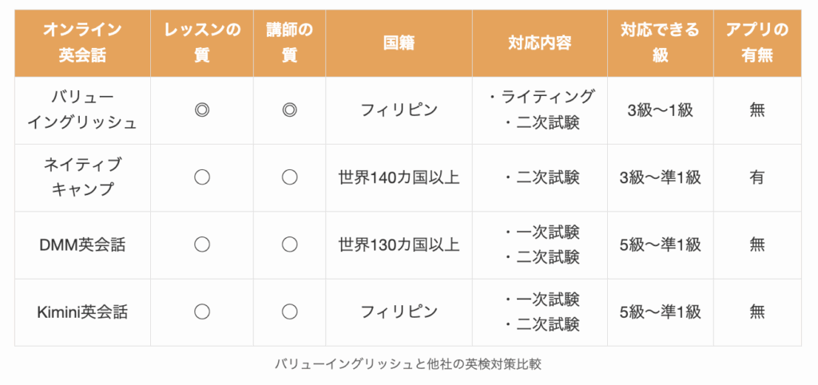
Task: Click the DMM英会話 row label
Action: tap(82, 245)
